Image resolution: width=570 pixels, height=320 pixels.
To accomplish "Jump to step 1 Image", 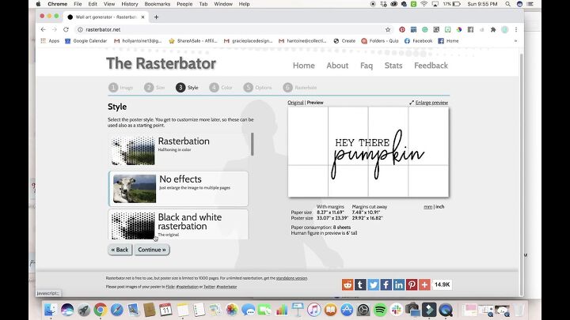I will pos(121,88).
